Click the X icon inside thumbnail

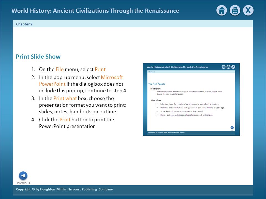[x=233, y=67]
